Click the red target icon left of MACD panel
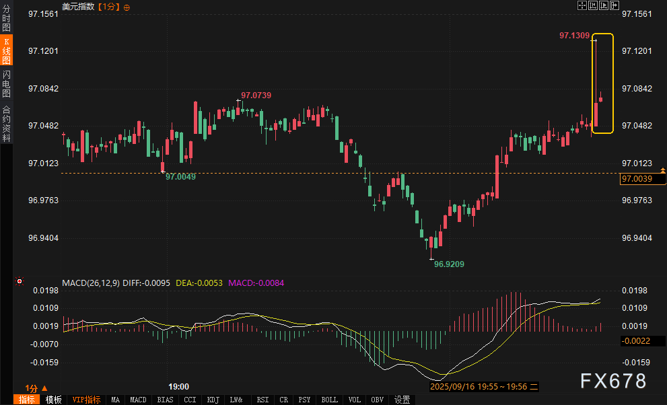This screenshot has height=405, width=667. click(x=20, y=281)
